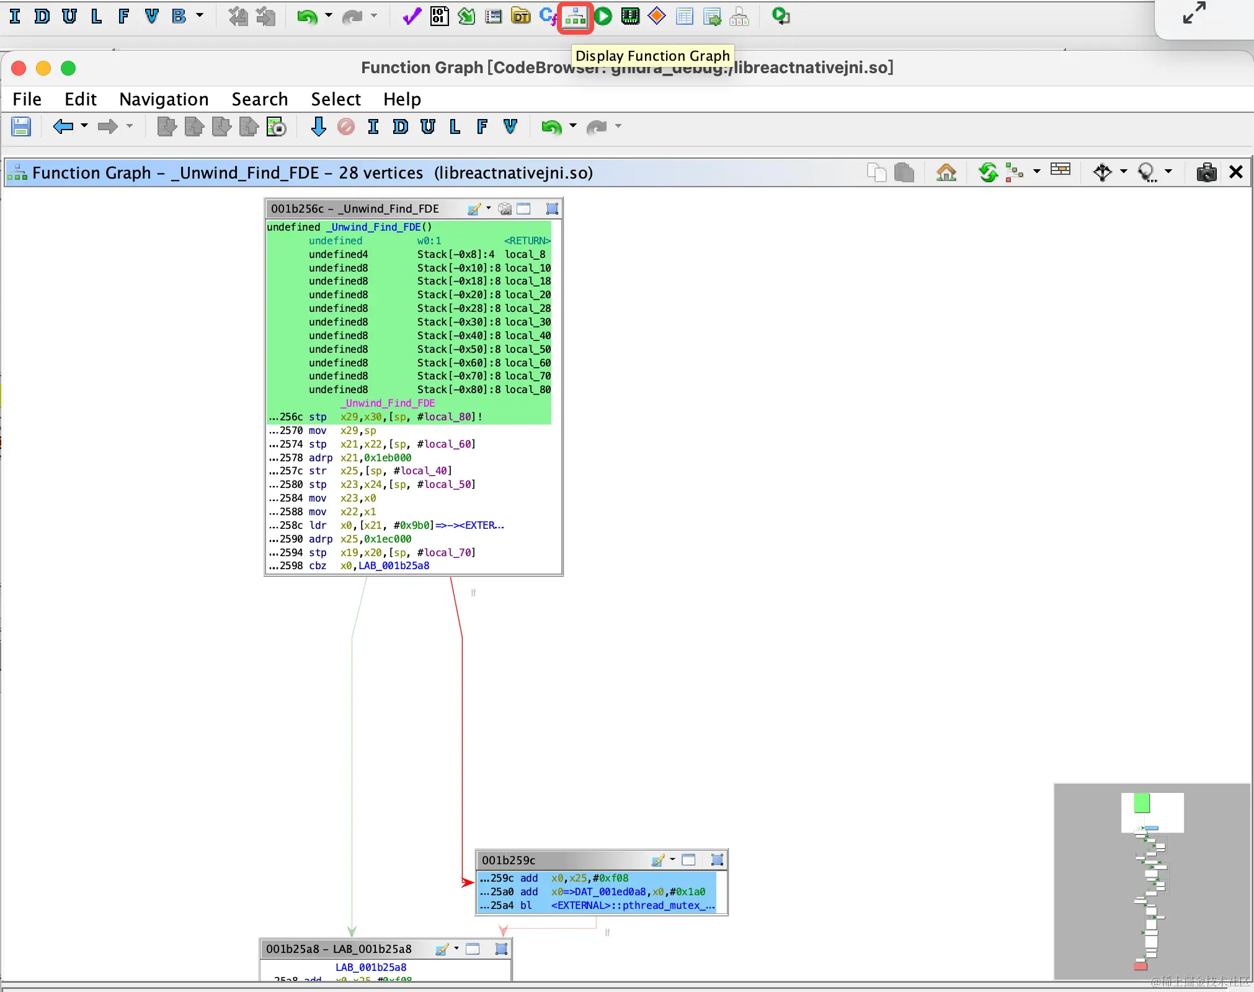Set background color of block 001b256c
The height and width of the screenshot is (992, 1254).
click(x=475, y=209)
